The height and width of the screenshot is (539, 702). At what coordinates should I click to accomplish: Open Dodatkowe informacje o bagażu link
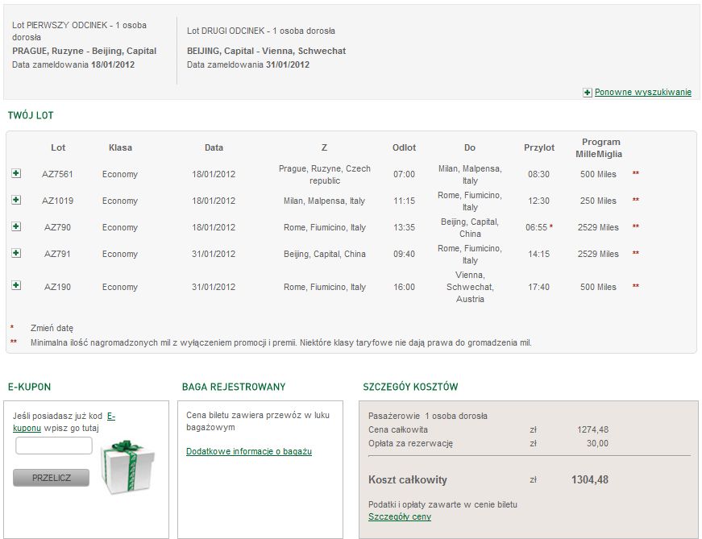249,451
